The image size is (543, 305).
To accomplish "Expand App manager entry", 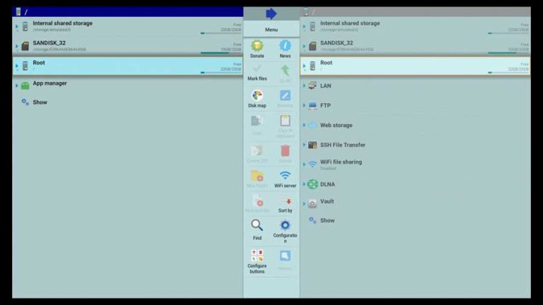I will pos(17,85).
